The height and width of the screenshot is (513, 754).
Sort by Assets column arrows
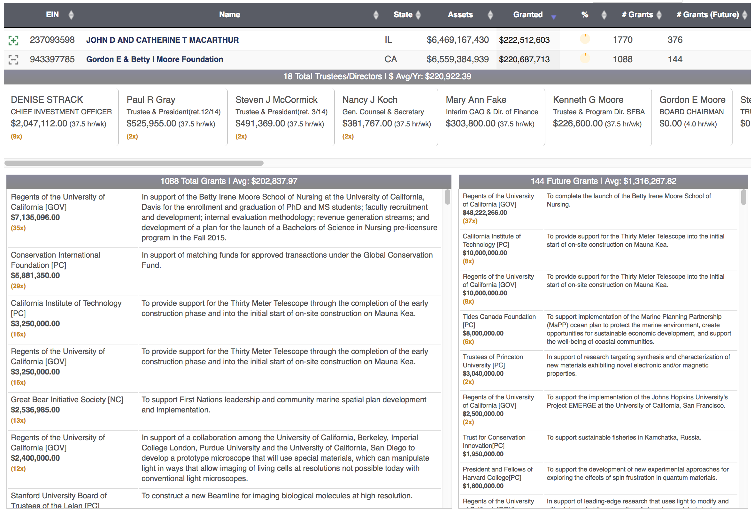[x=490, y=15]
